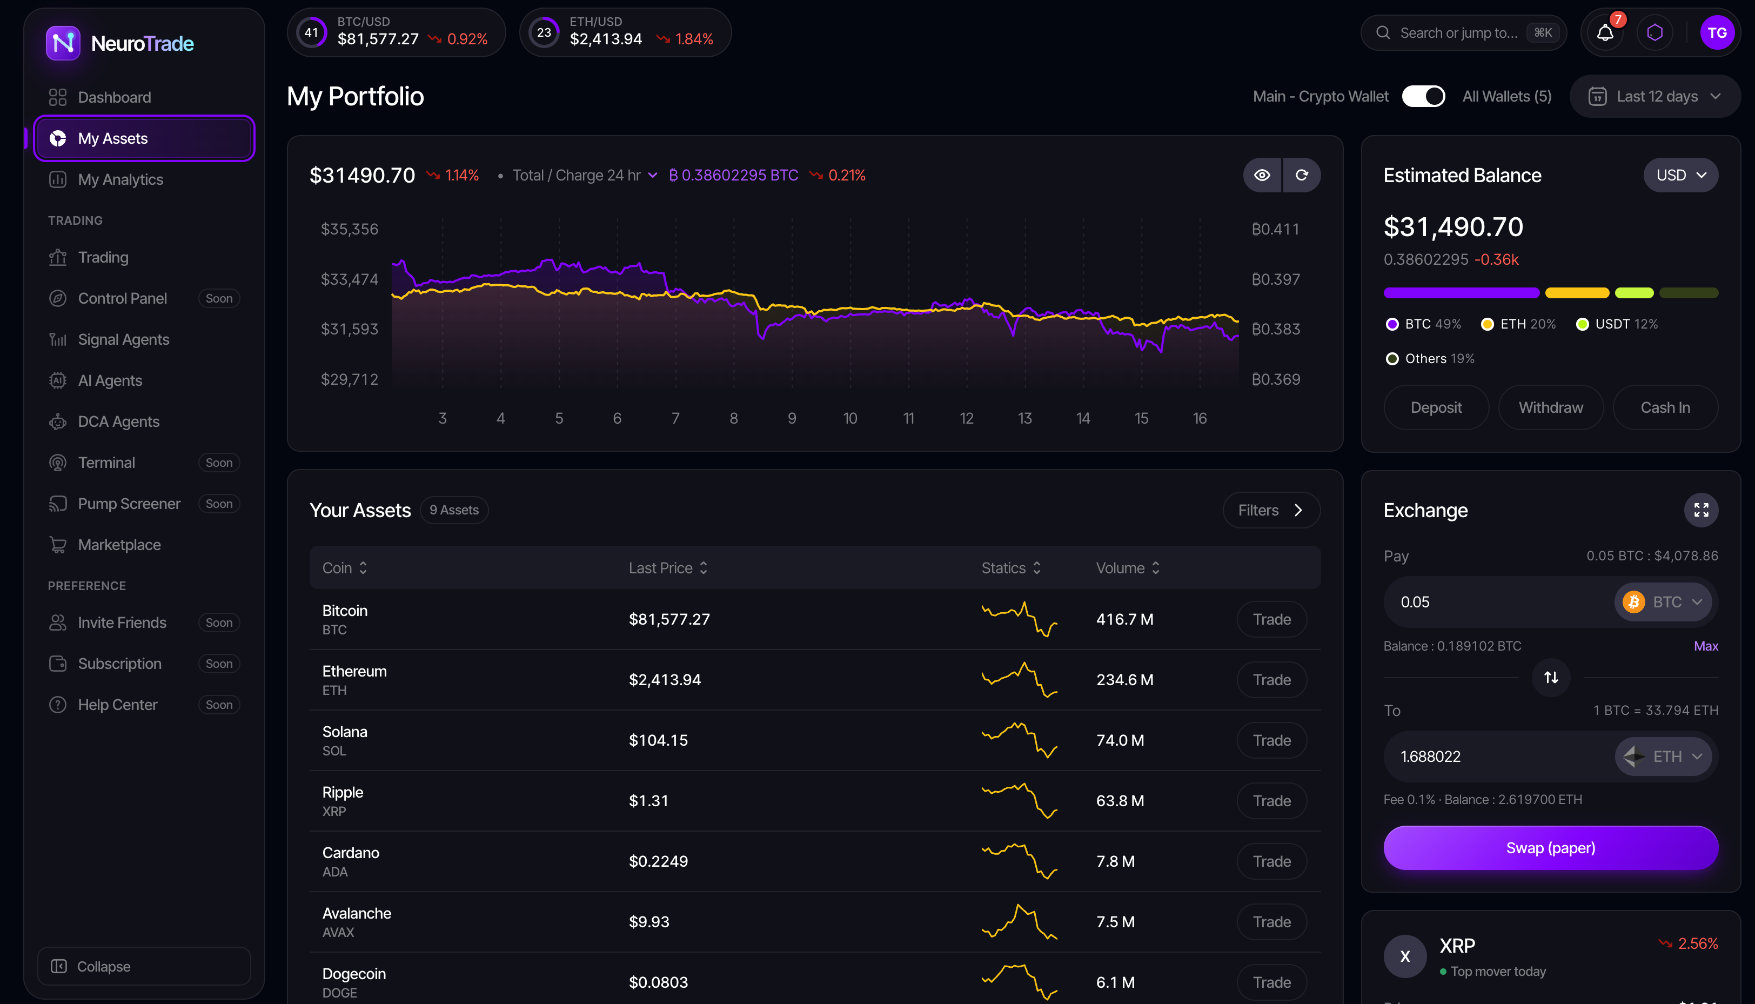Open the Last 12 days dropdown

click(x=1654, y=97)
